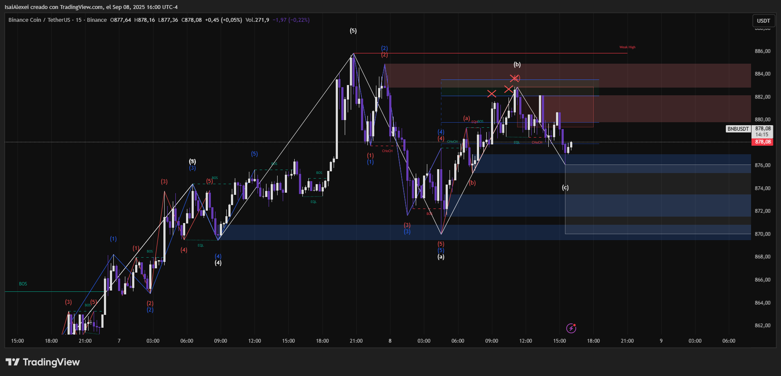Click the middle red X marker
Viewport: 781px width, 376px height.
(x=508, y=89)
